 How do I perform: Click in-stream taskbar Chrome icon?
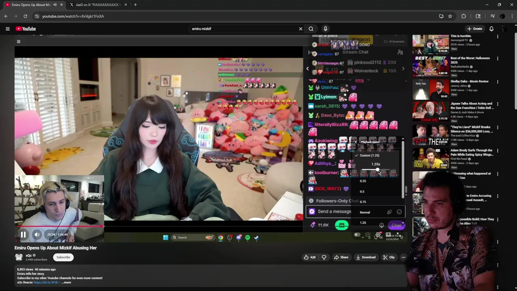tap(221, 238)
